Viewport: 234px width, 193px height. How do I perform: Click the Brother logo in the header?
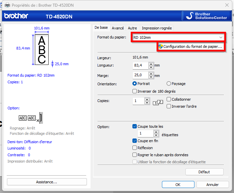(x=16, y=16)
